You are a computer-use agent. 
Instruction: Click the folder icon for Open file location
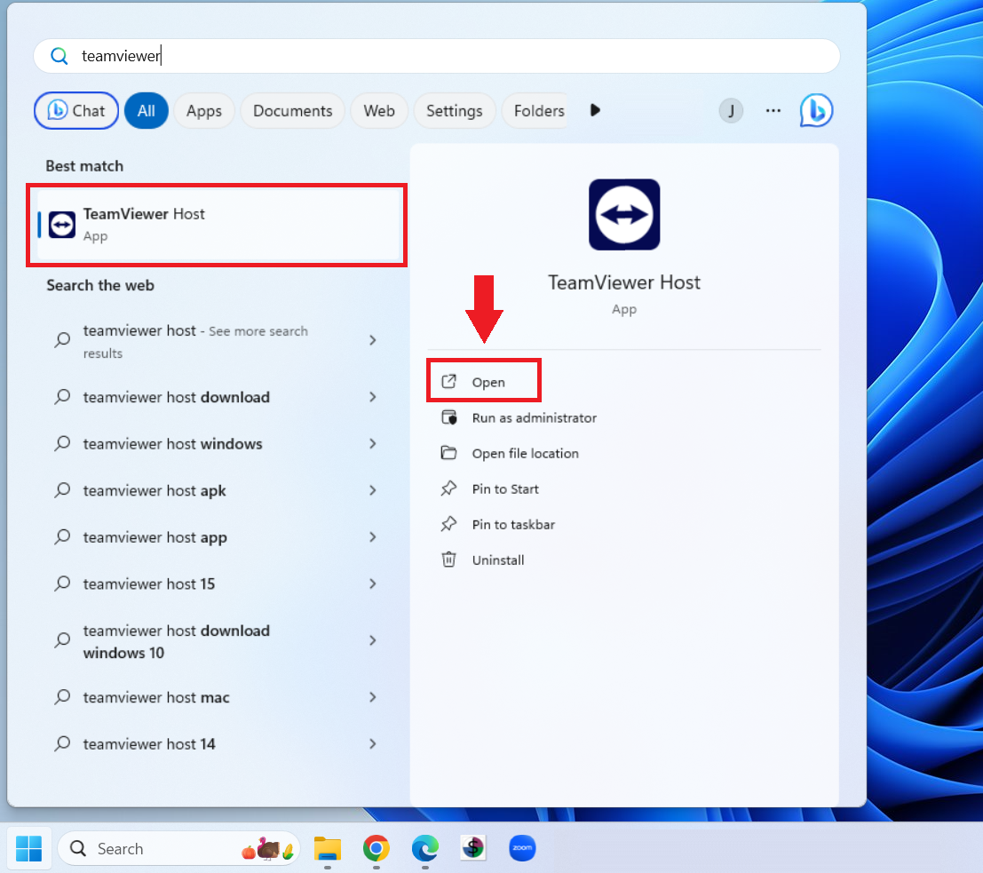point(448,453)
